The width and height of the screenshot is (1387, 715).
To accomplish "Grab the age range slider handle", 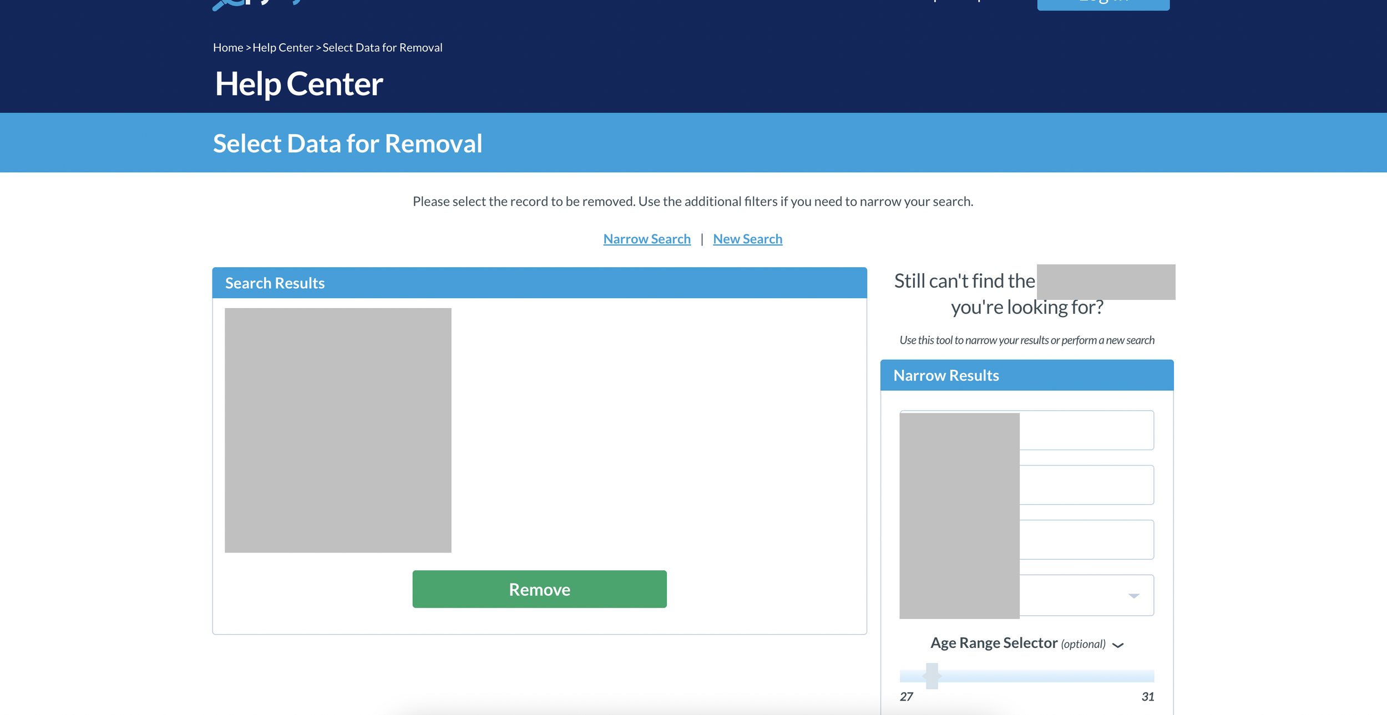I will pos(932,676).
